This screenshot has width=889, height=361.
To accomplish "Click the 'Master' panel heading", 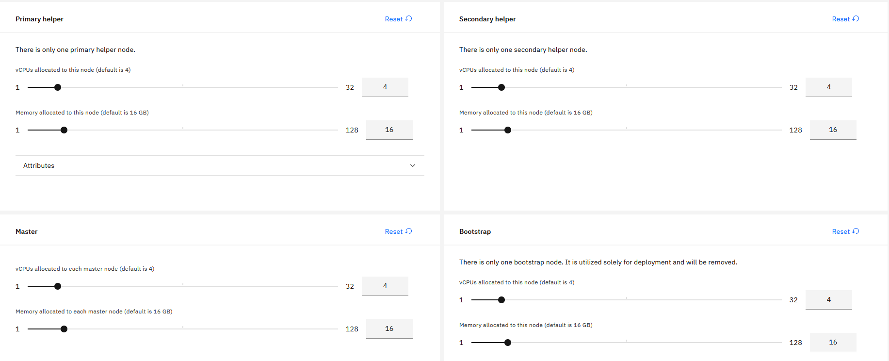I will coord(27,231).
